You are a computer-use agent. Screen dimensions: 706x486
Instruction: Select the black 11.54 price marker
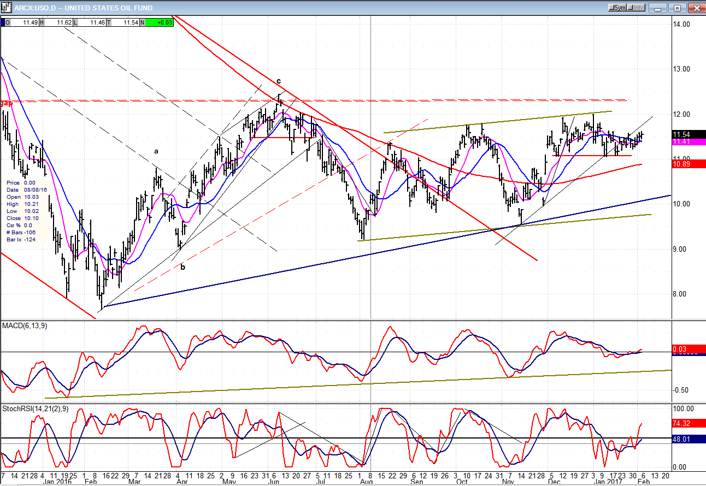click(681, 134)
